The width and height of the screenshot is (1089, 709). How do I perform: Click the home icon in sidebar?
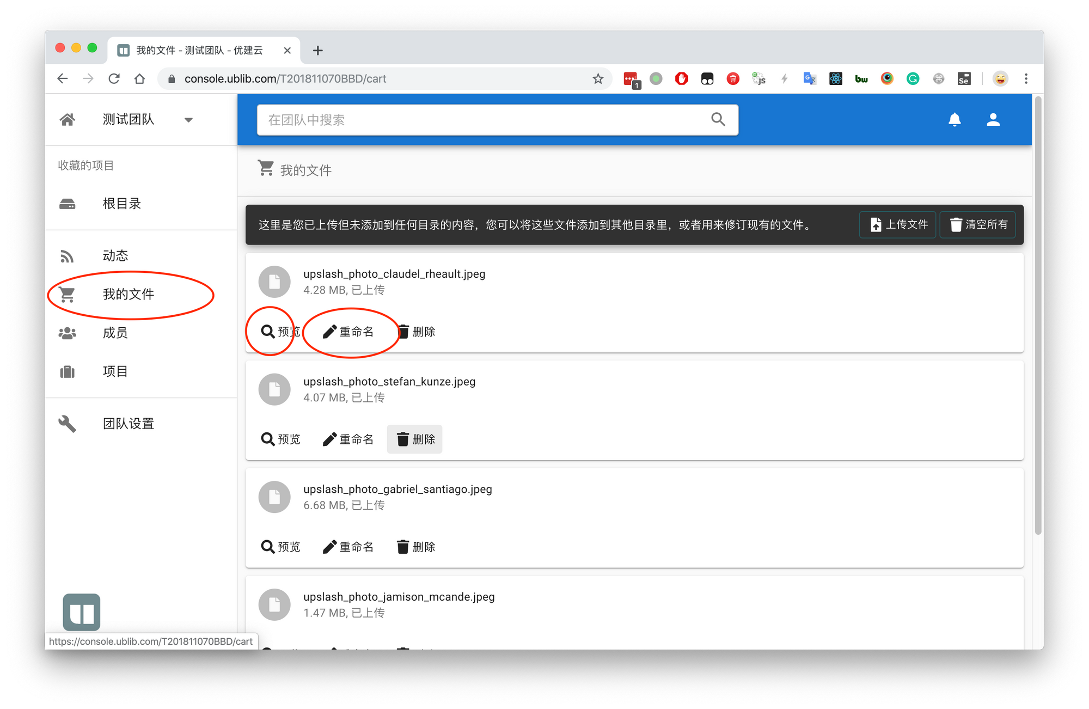click(x=68, y=120)
